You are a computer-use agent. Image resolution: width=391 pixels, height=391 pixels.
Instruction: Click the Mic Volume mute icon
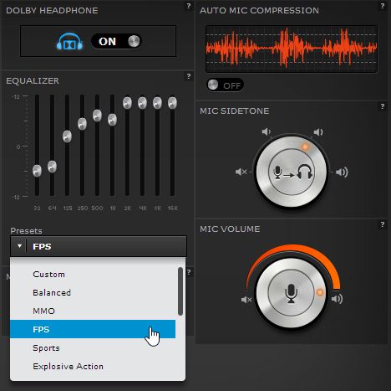246,300
